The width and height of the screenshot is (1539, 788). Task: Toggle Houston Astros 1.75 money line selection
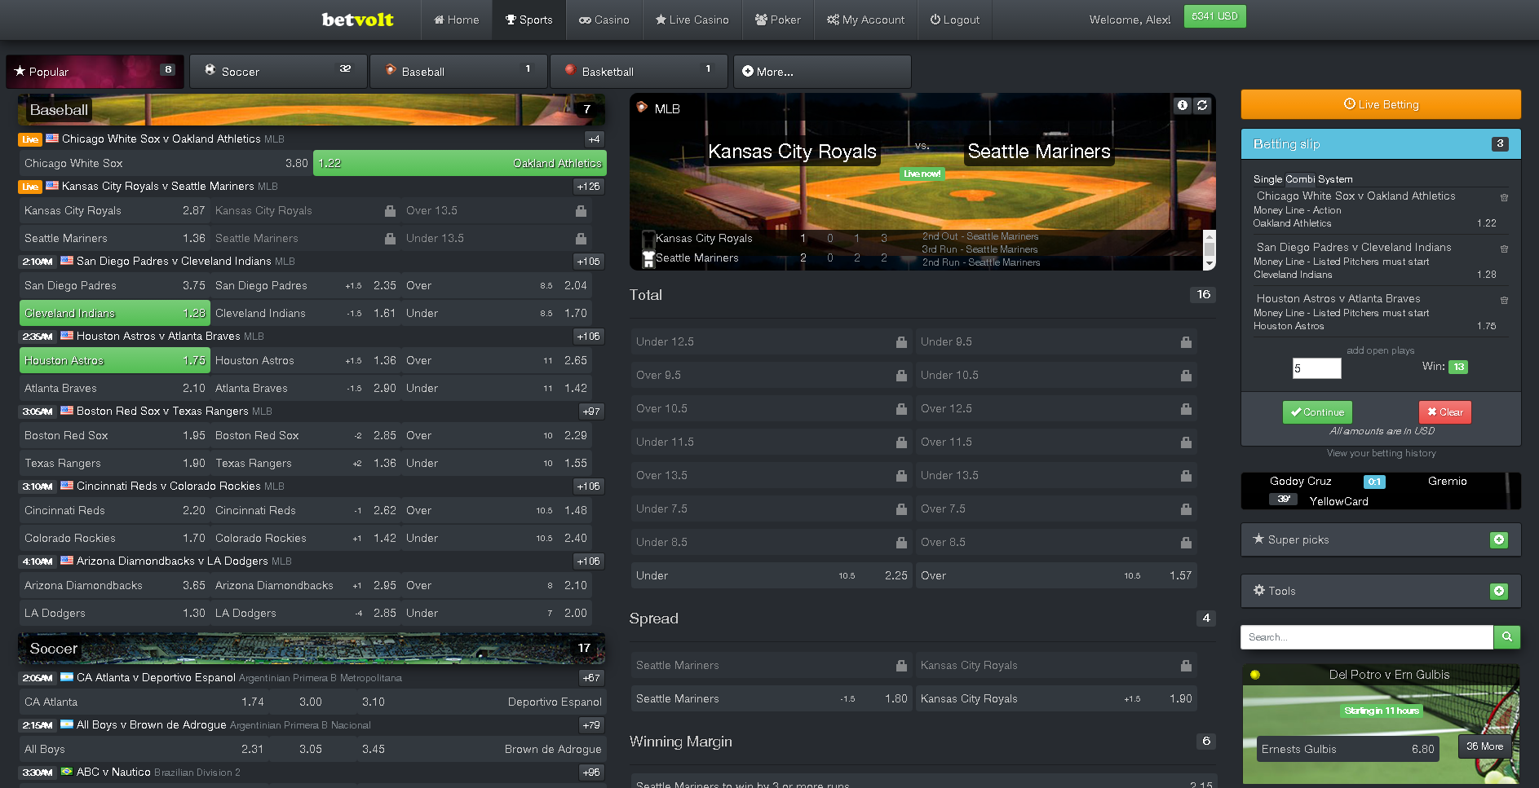[115, 360]
